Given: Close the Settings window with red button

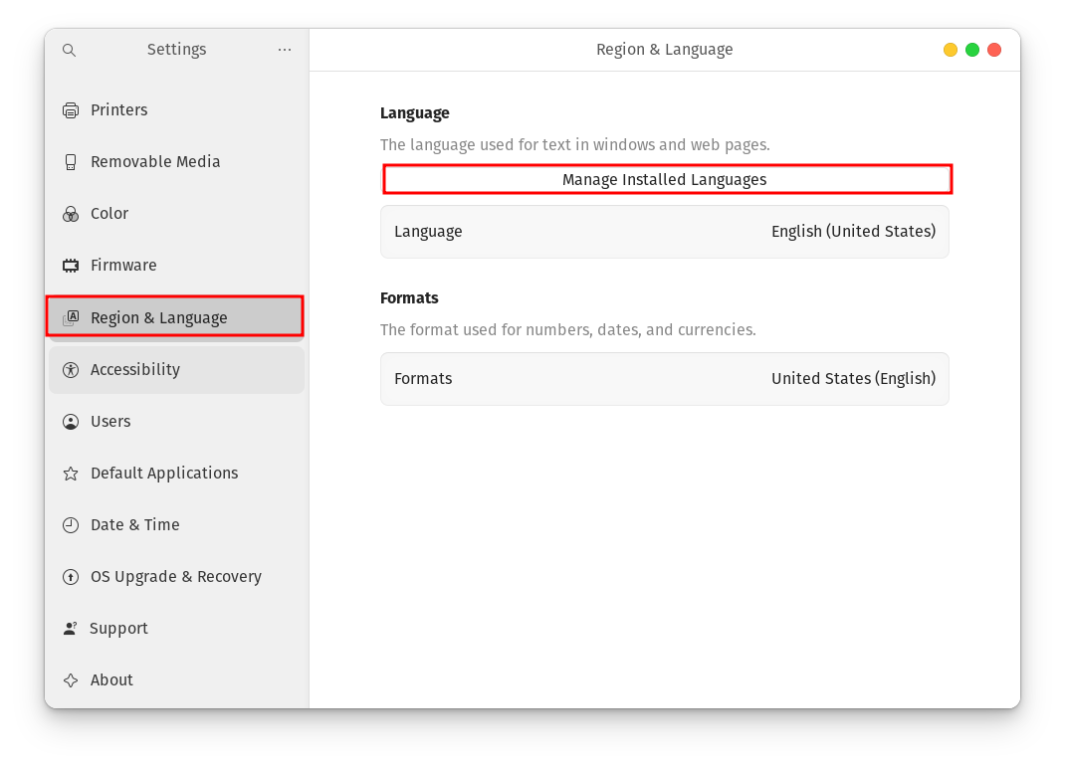Looking at the screenshot, I should point(993,50).
